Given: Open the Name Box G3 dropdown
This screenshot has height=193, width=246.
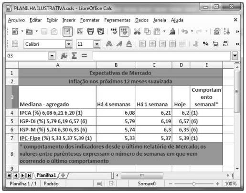Looking at the screenshot, I should [x=52, y=56].
